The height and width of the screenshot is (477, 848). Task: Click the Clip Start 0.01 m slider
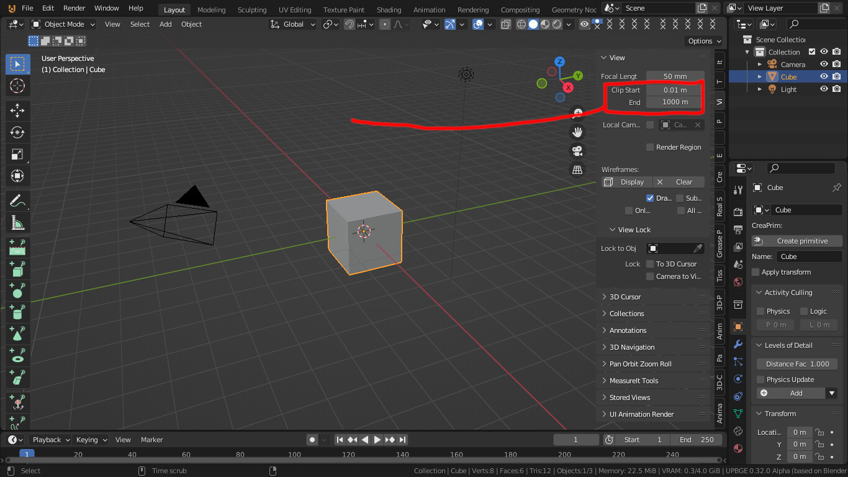[675, 90]
